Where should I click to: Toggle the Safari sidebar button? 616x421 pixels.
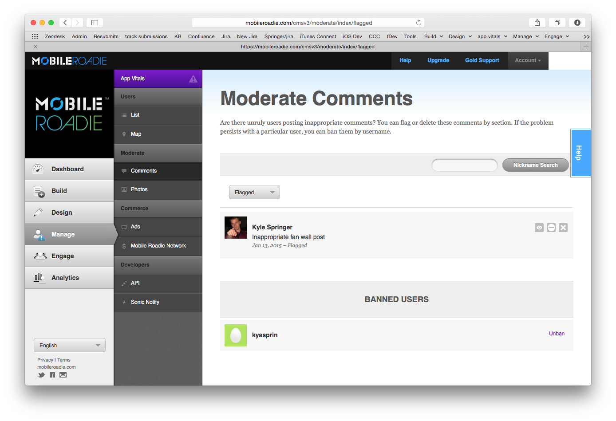[95, 23]
